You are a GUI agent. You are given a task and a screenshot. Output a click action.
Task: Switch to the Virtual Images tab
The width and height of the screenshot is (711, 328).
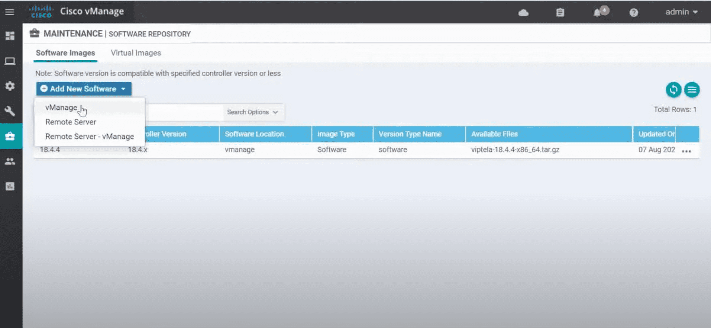(136, 53)
